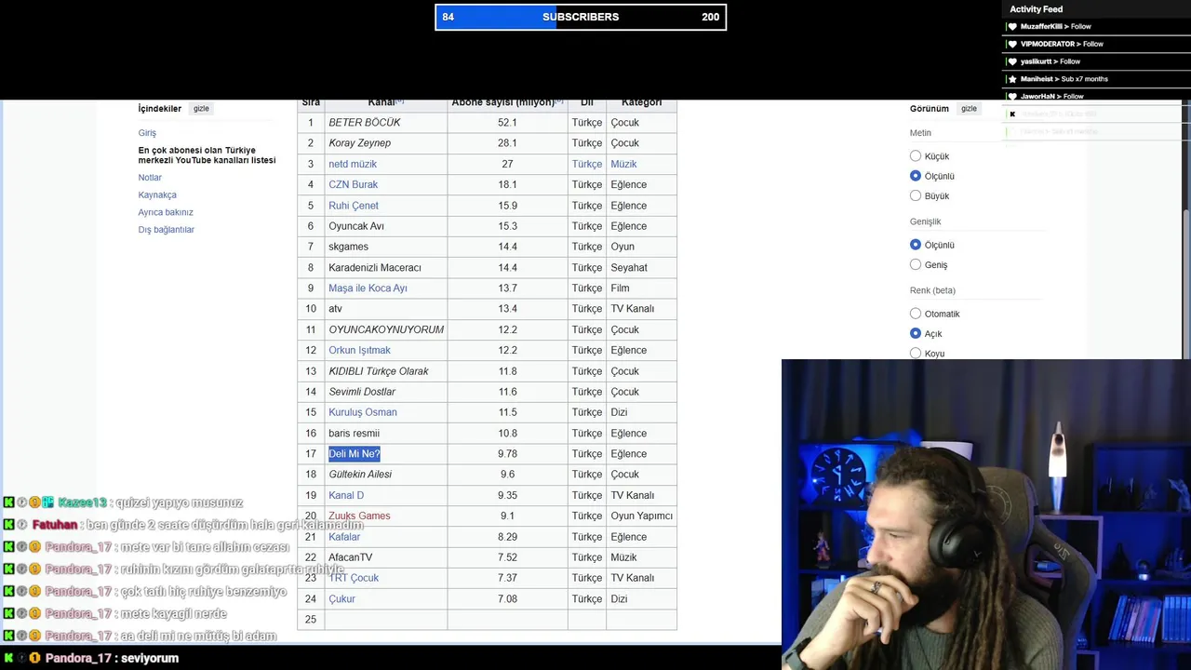
Task: Click the heart icon beside yaslikurtt follow
Action: (1013, 61)
